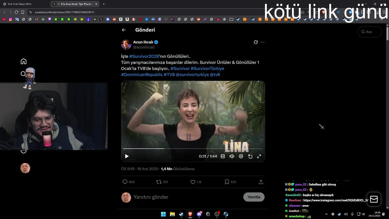Reload the page
Viewport: 389px width, 219px height.
[16, 12]
